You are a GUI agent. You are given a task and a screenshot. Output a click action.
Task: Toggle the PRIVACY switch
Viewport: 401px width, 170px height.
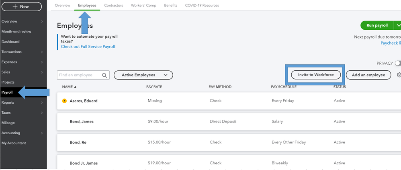pyautogui.click(x=398, y=63)
